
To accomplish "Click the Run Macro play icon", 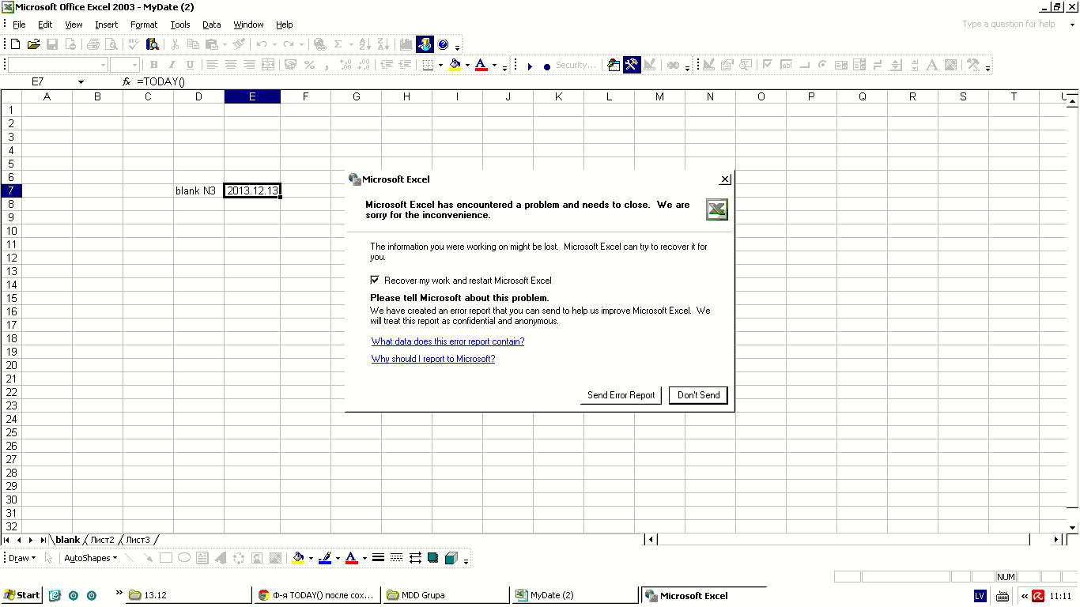I will [530, 66].
